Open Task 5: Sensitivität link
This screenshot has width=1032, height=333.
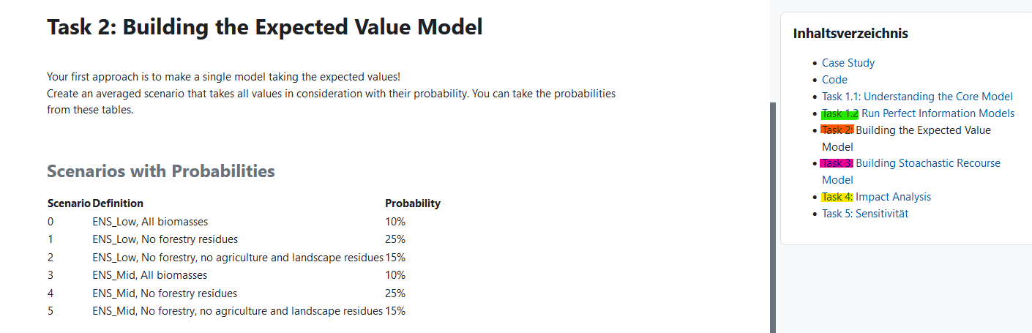click(865, 214)
